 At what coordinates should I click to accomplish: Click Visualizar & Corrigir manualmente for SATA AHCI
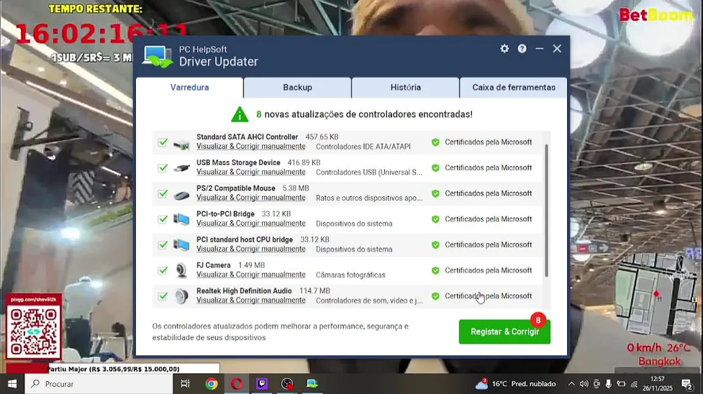[x=251, y=147]
